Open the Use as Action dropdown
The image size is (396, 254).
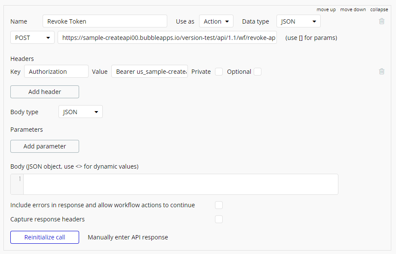pos(216,21)
